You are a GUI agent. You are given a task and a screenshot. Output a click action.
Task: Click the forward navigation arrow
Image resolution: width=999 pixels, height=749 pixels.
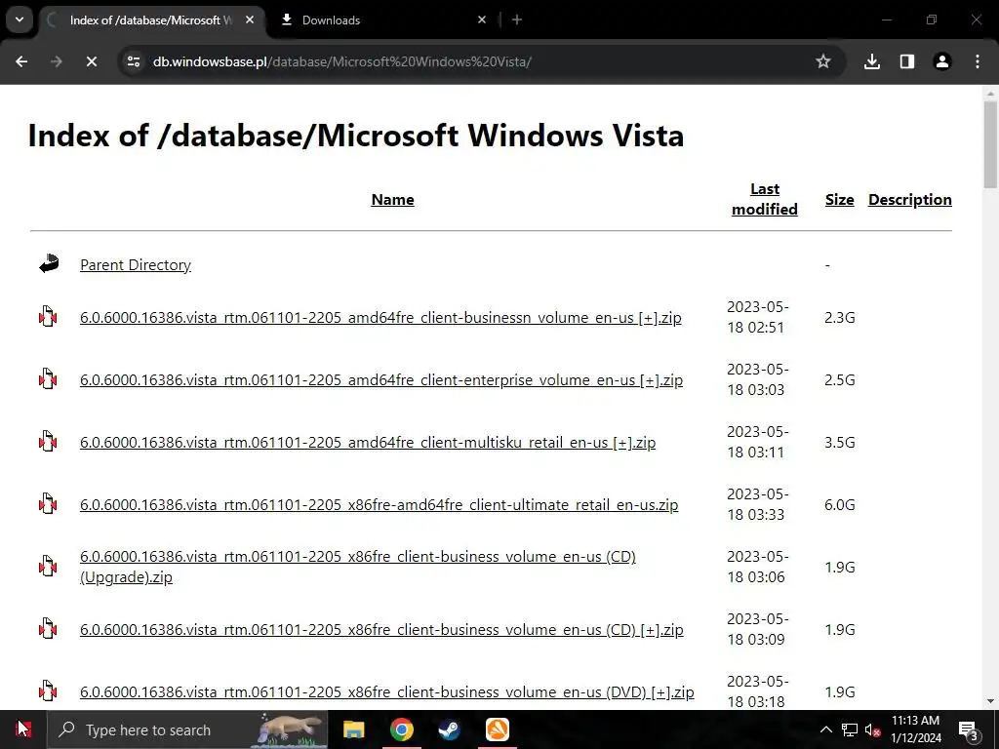point(57,61)
